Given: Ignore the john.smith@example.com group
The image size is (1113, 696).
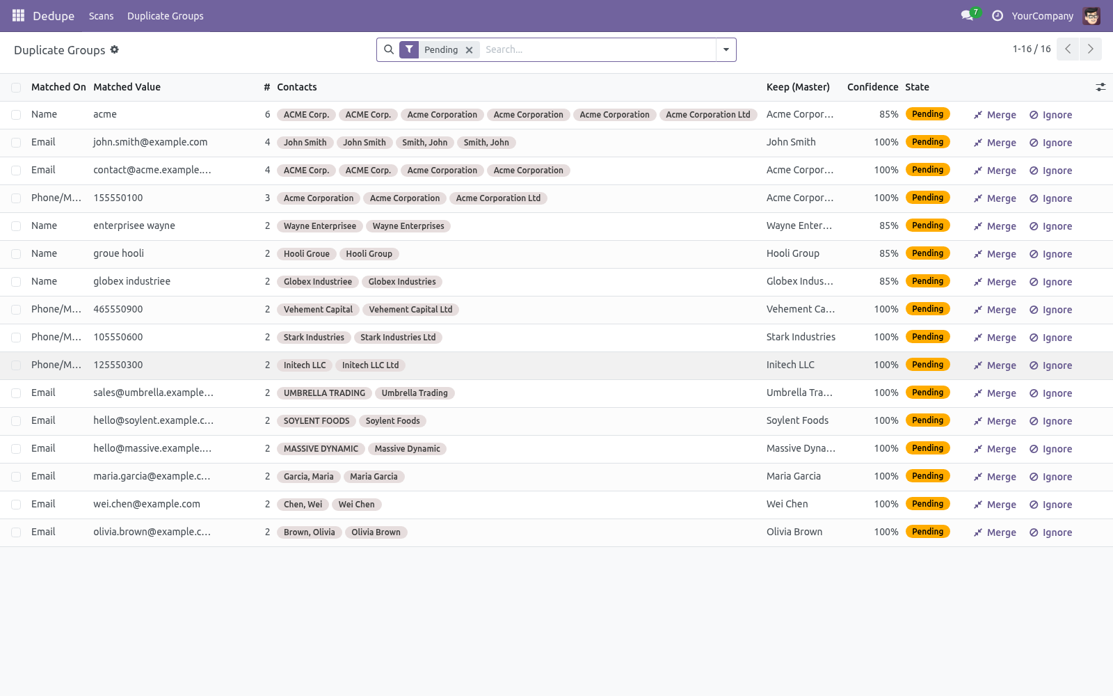Looking at the screenshot, I should tap(1050, 143).
